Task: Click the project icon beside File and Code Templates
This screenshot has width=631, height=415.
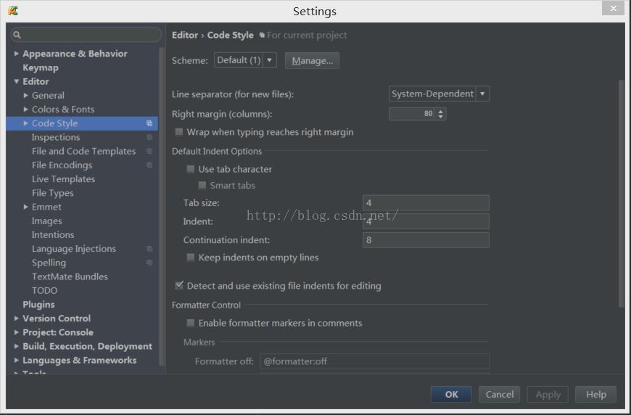Action: [x=149, y=151]
